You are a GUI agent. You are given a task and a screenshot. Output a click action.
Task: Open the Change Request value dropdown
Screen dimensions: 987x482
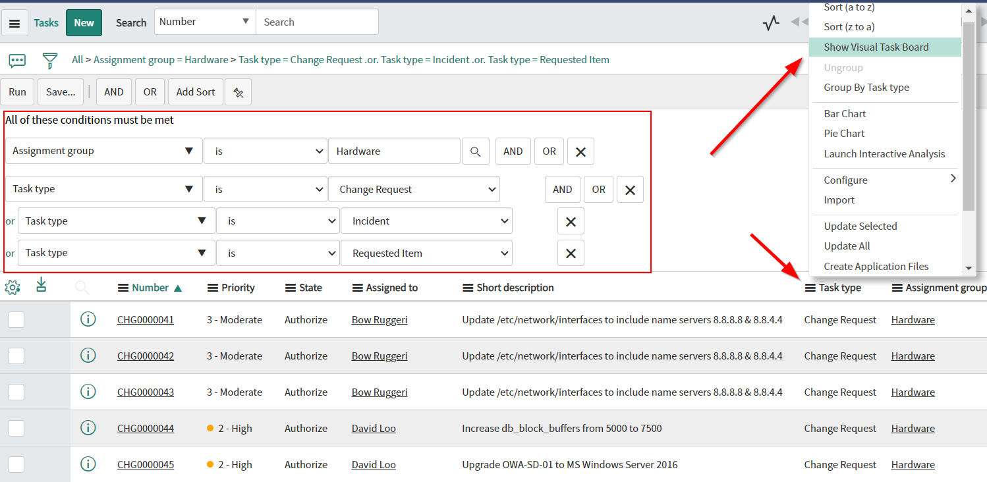click(x=414, y=189)
